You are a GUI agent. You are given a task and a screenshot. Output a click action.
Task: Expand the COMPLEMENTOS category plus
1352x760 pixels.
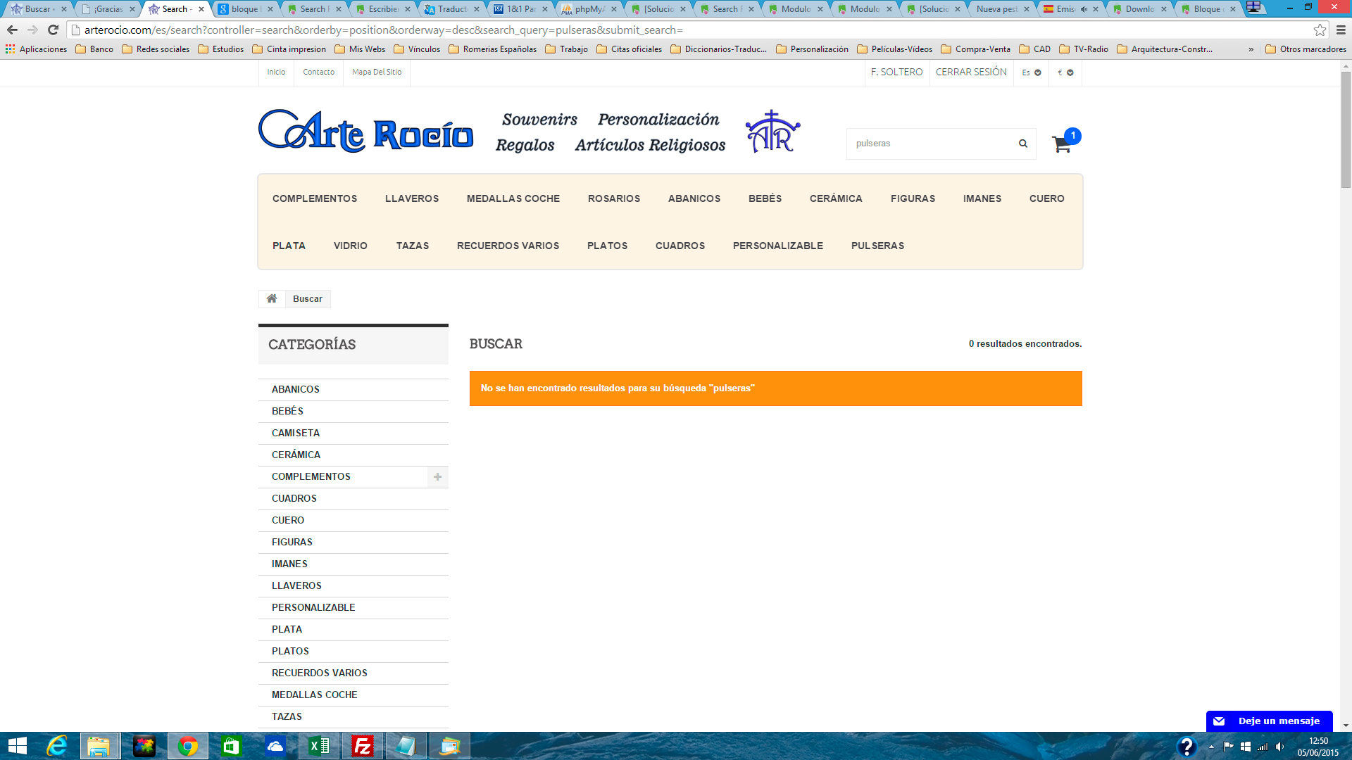click(x=437, y=477)
